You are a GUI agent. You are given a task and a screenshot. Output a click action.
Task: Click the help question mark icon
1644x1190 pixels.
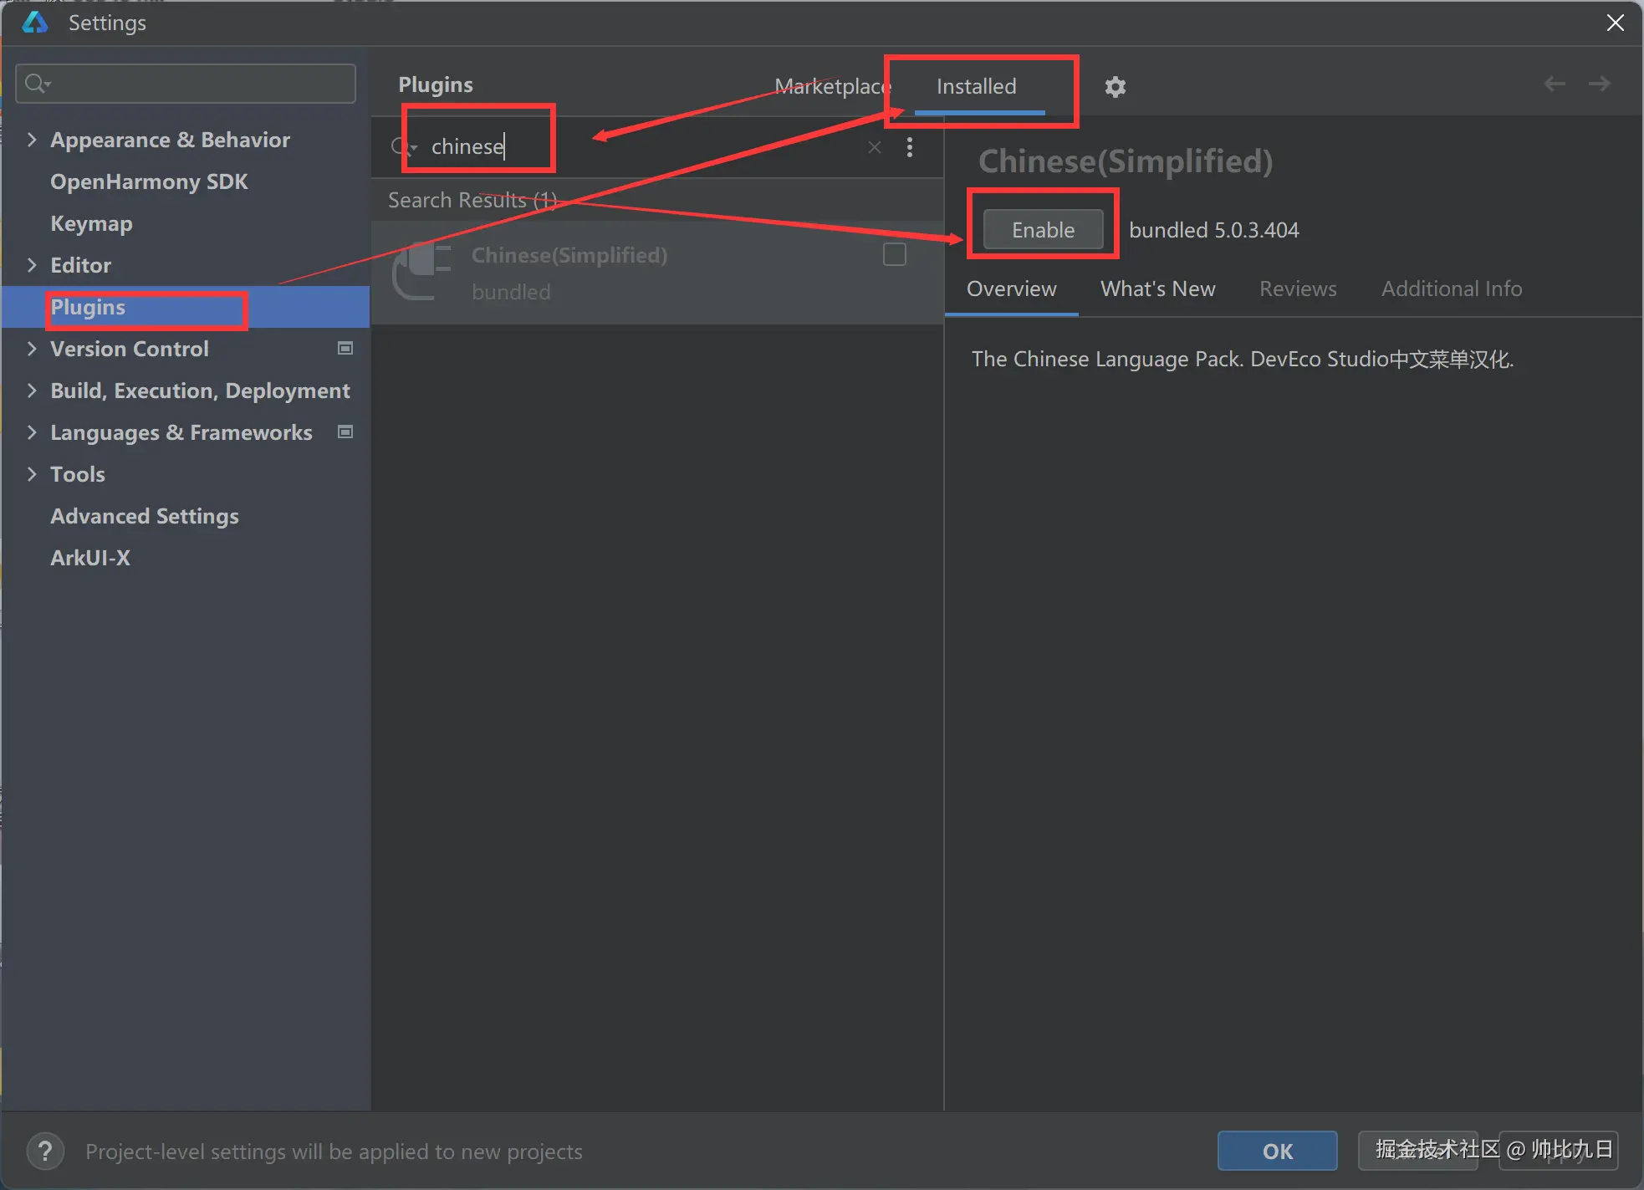coord(45,1151)
